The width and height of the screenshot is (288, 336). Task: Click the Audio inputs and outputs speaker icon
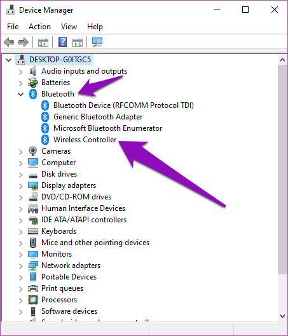33,71
